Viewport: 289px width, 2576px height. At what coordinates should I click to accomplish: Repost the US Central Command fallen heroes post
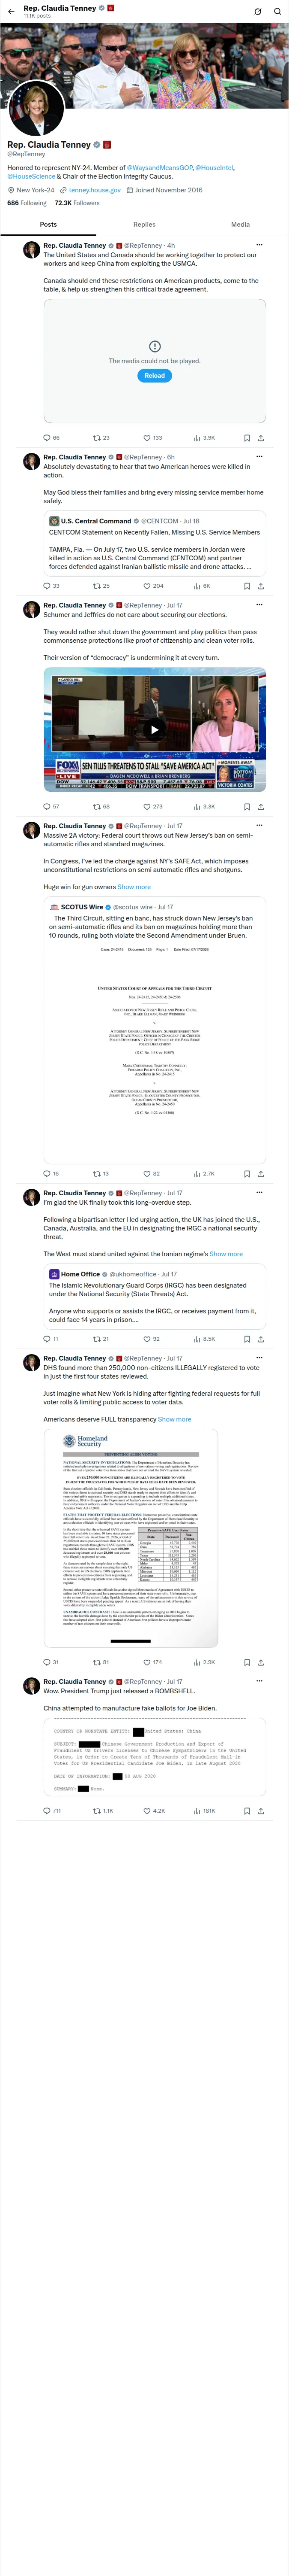pyautogui.click(x=97, y=585)
